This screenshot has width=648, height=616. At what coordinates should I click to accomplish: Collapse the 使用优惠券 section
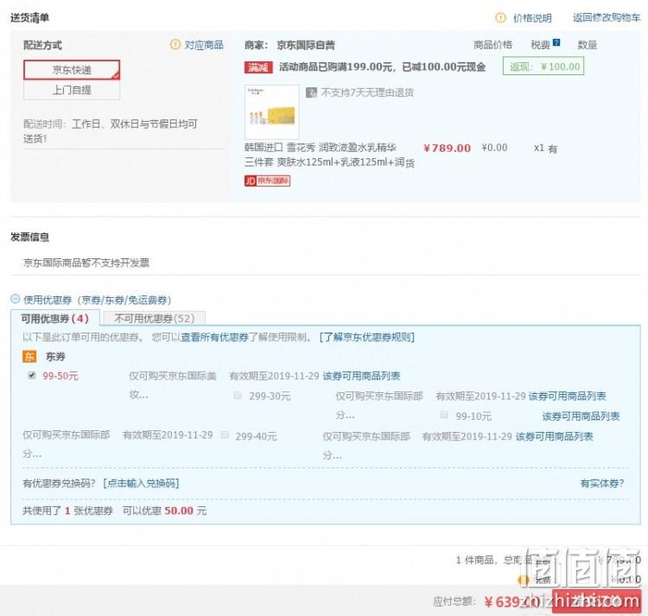click(x=15, y=299)
